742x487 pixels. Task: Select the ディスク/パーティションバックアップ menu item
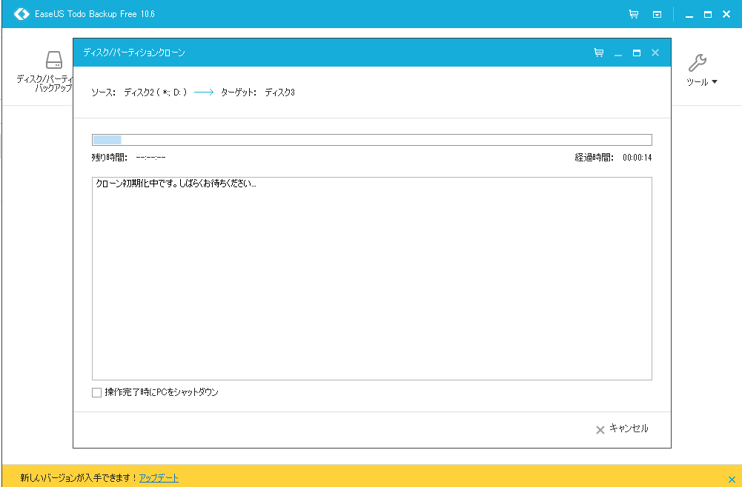click(x=45, y=71)
